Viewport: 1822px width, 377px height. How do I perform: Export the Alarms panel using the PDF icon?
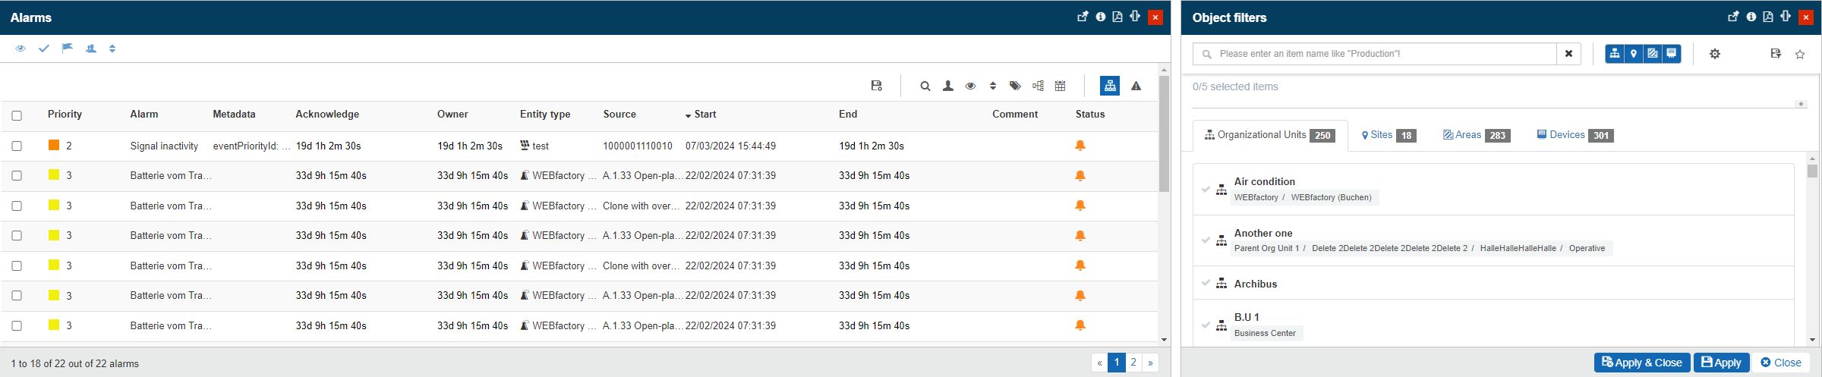click(x=1117, y=17)
